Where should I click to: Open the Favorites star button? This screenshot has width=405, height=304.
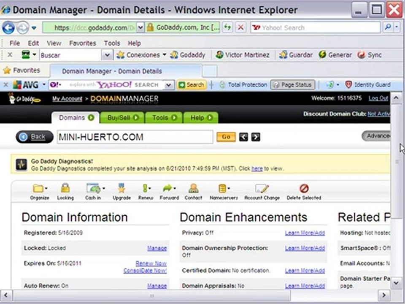click(x=22, y=70)
